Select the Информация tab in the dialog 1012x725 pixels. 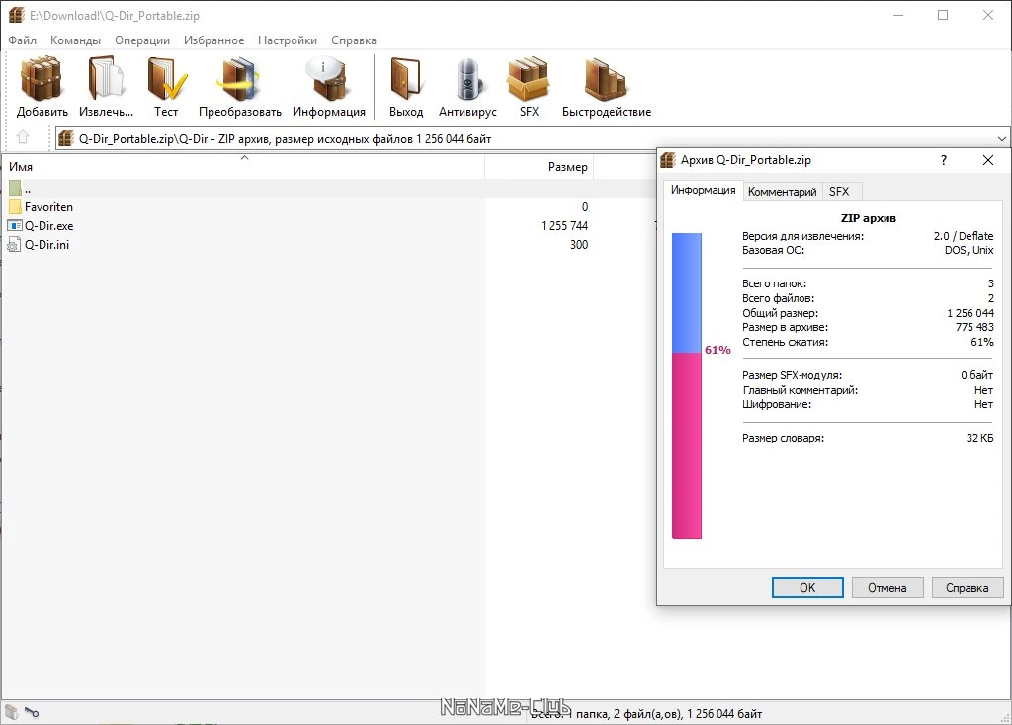pyautogui.click(x=703, y=190)
